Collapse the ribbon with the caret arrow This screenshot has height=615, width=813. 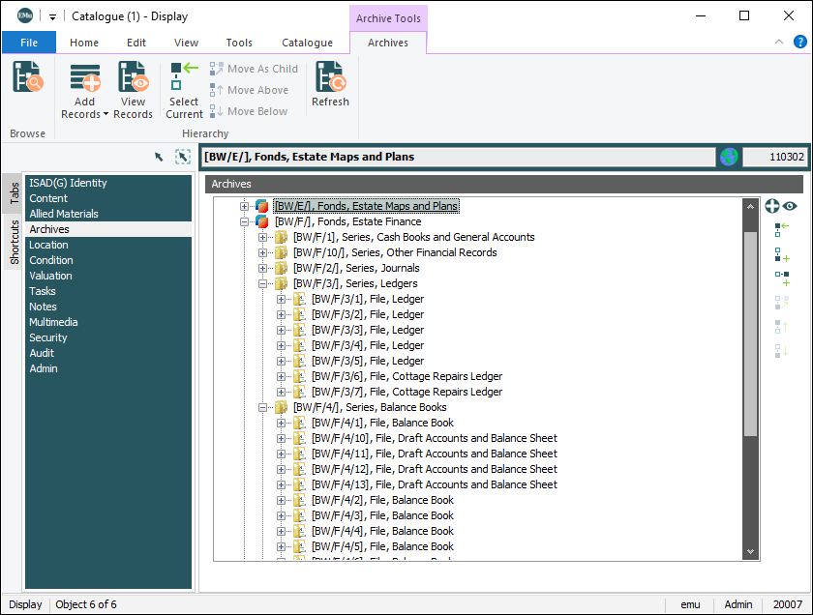[x=779, y=43]
